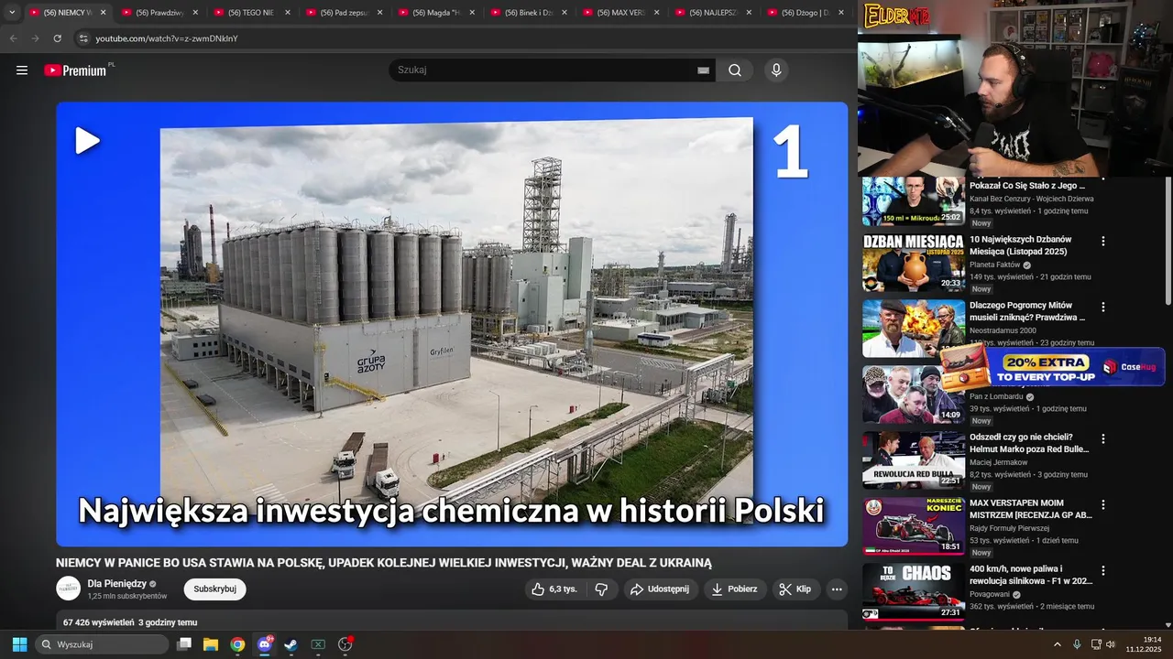Switch to the Binek i Dz tab
The width and height of the screenshot is (1173, 659).
[529, 13]
